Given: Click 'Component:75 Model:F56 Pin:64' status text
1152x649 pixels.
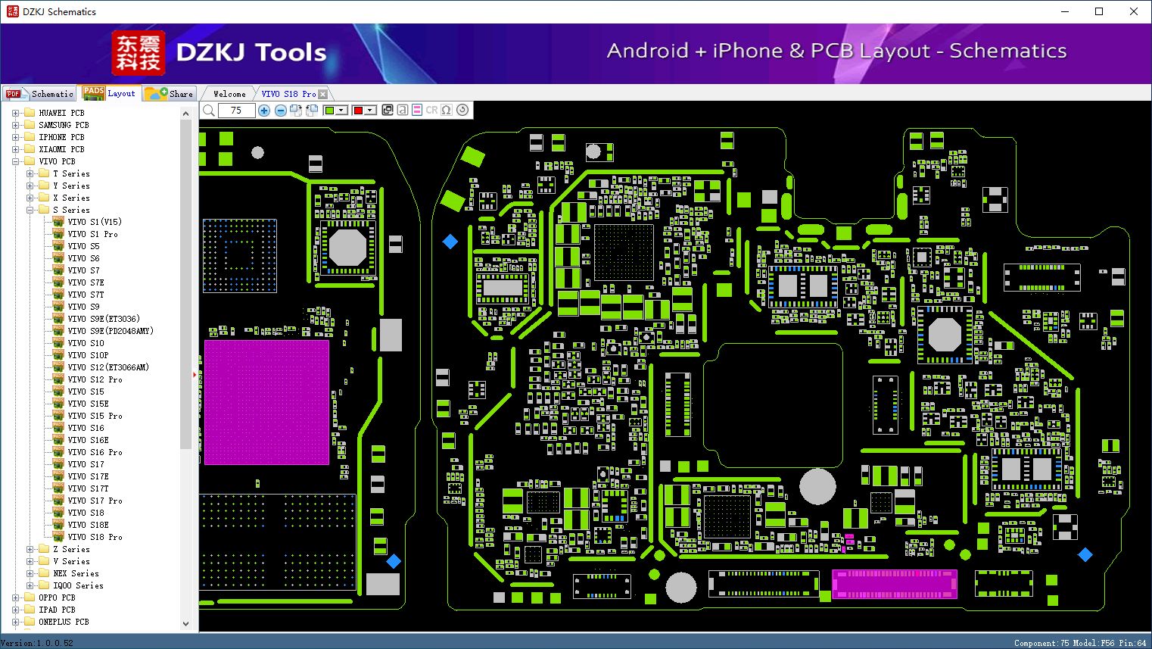Looking at the screenshot, I should (x=1080, y=643).
